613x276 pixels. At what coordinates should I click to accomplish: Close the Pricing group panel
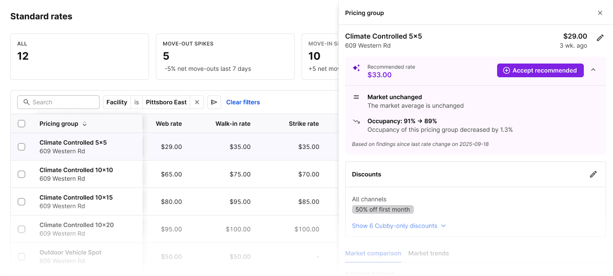click(600, 13)
